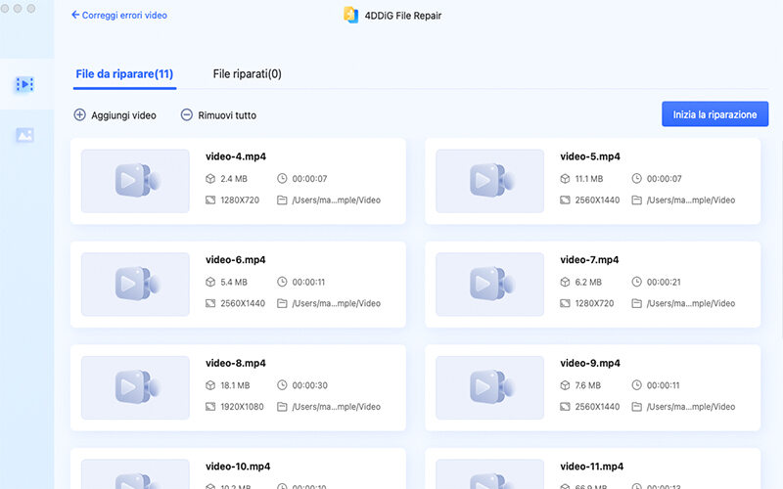Viewport: 783px width, 489px height.
Task: Select thumbnail of video-9.mp4
Action: (490, 387)
